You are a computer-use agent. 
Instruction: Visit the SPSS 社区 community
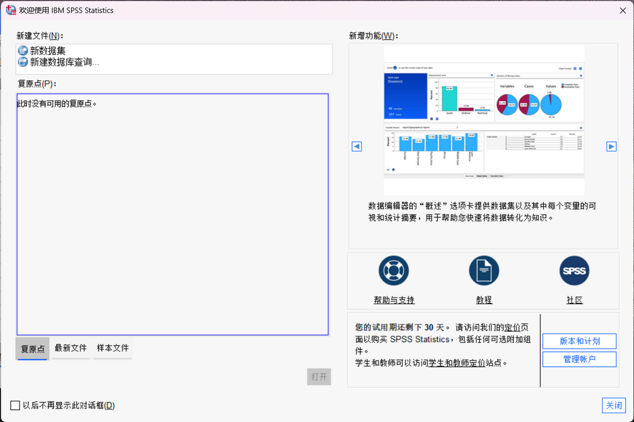coord(574,300)
